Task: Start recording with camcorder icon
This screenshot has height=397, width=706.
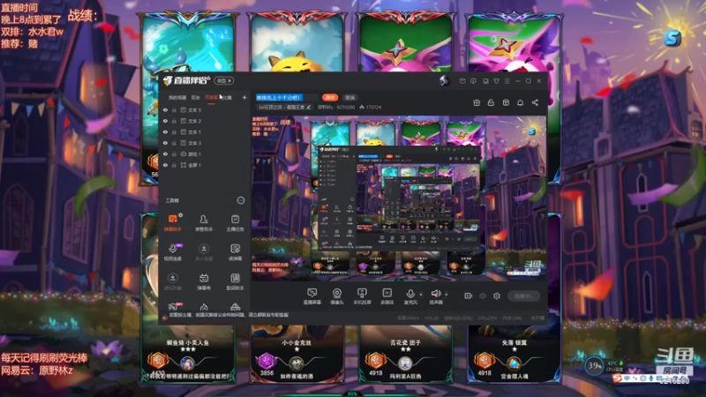Action: (x=469, y=296)
